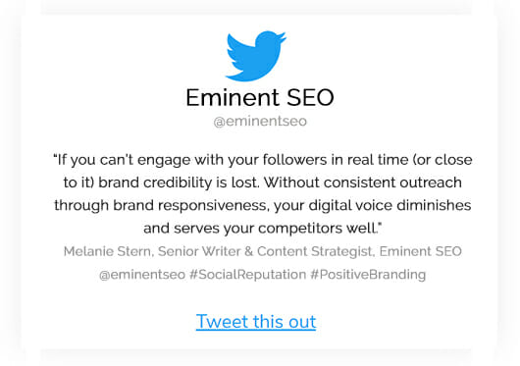Click the name Melanie Stern
The height and width of the screenshot is (366, 520).
point(109,251)
